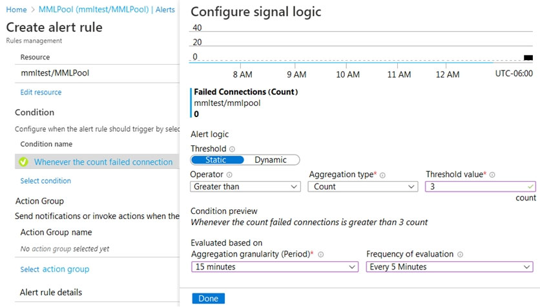Viewport: 540px width, 307px height.
Task: Open the Operator Greater than dropdown
Action: [245, 186]
